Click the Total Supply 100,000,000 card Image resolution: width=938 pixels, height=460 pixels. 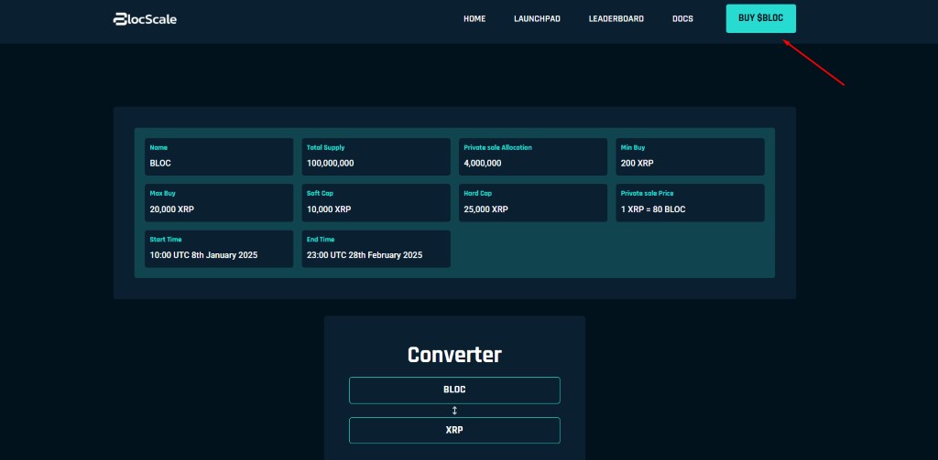coord(376,156)
